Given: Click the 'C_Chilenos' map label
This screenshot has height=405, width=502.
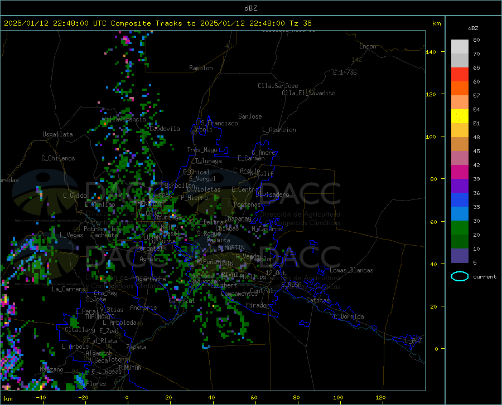Looking at the screenshot, I should (x=58, y=158).
